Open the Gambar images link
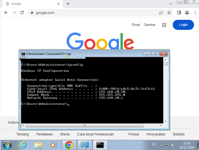 pos(149,25)
